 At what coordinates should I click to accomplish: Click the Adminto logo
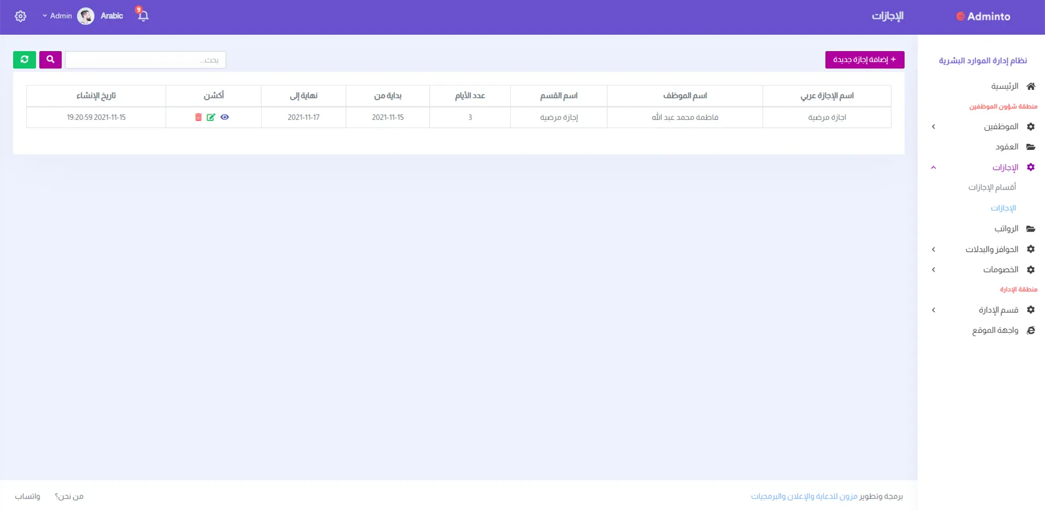(x=983, y=16)
